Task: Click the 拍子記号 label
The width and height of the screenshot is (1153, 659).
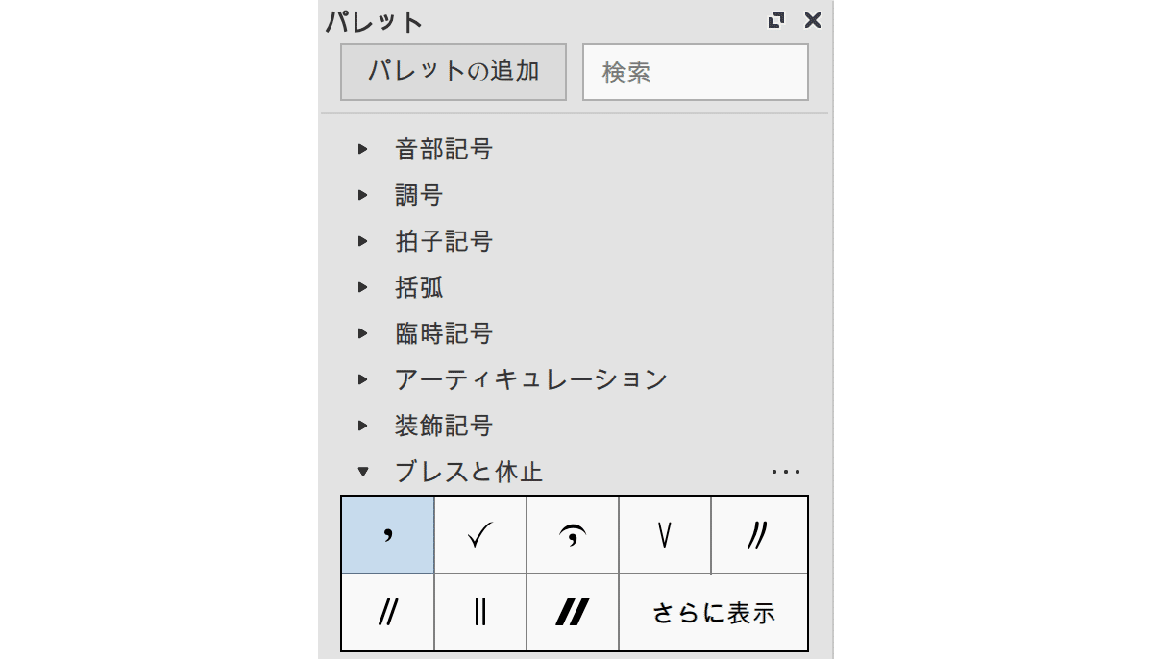Action: [444, 241]
